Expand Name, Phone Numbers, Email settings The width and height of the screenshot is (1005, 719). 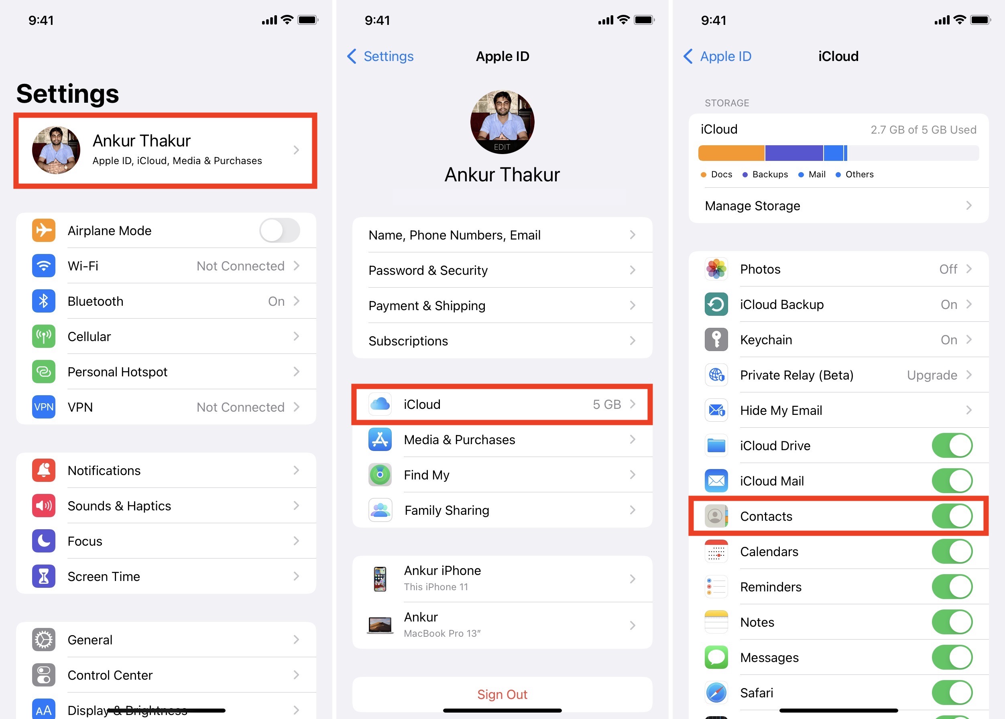501,234
